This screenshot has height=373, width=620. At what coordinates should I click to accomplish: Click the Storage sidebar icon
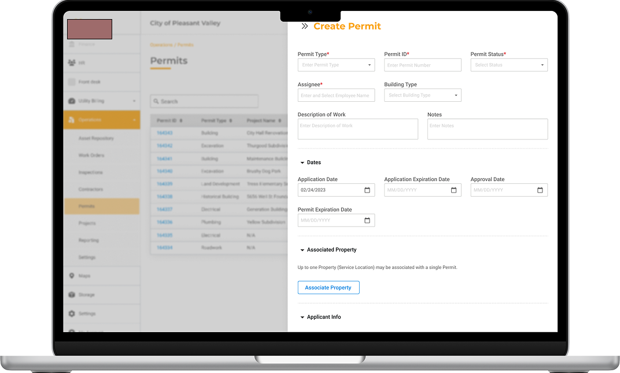pyautogui.click(x=71, y=295)
